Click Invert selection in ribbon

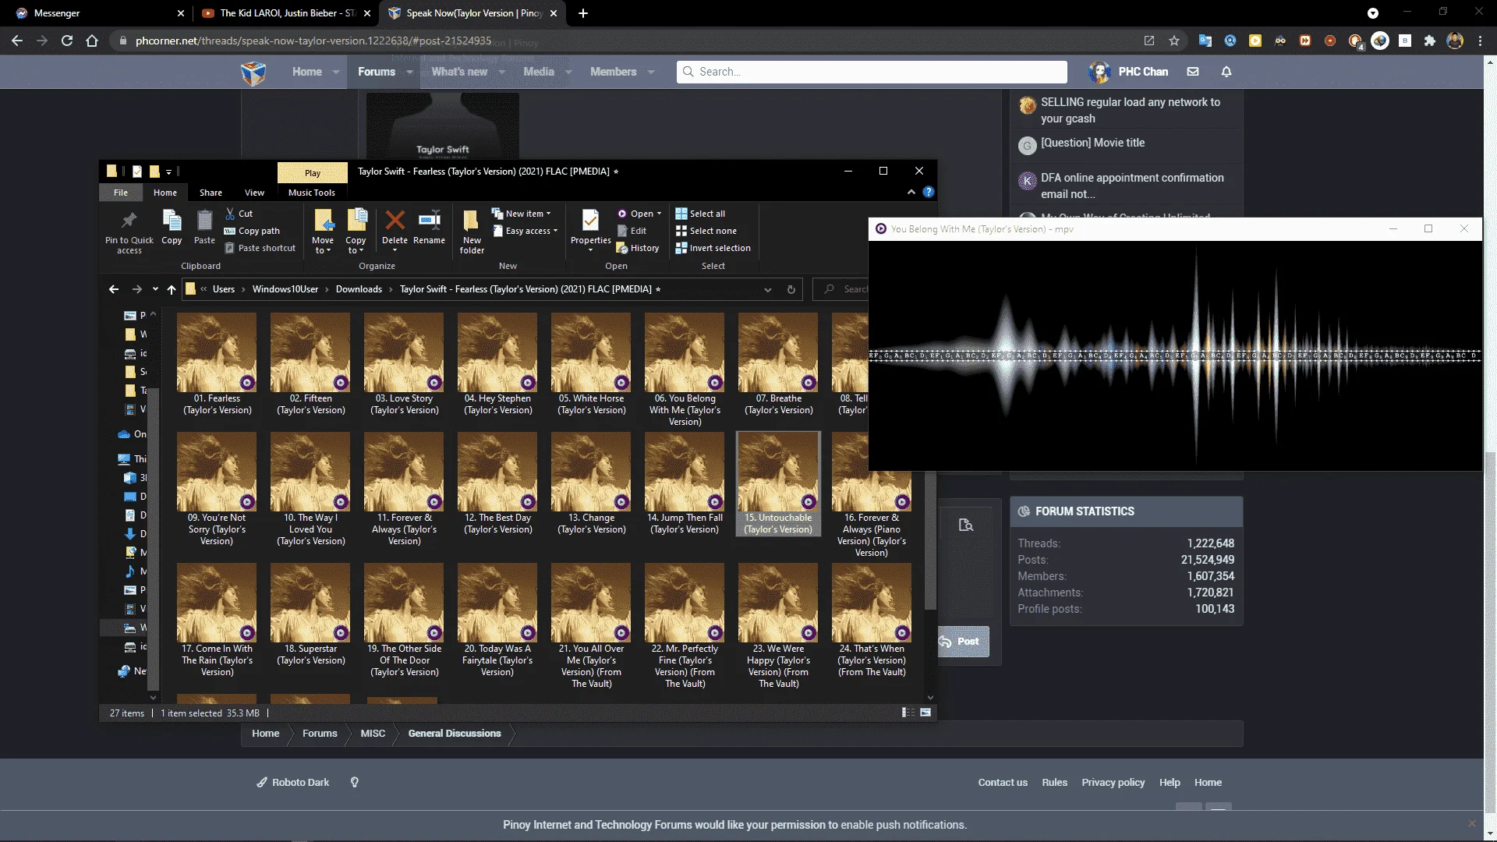pos(713,248)
